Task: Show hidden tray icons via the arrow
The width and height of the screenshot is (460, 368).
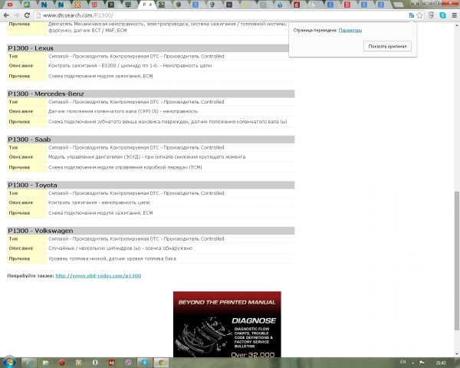Action: point(413,363)
